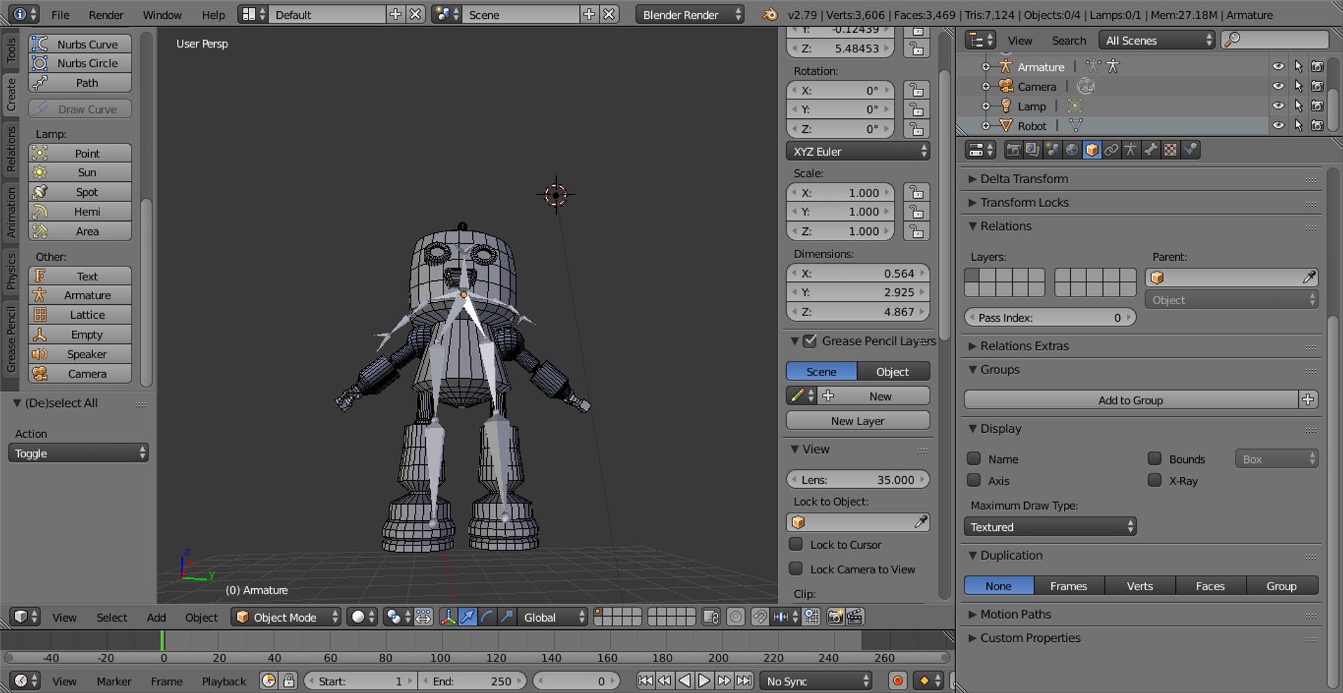Open the All Scenes outliner dropdown
Viewport: 1343px width, 693px height.
(x=1157, y=41)
